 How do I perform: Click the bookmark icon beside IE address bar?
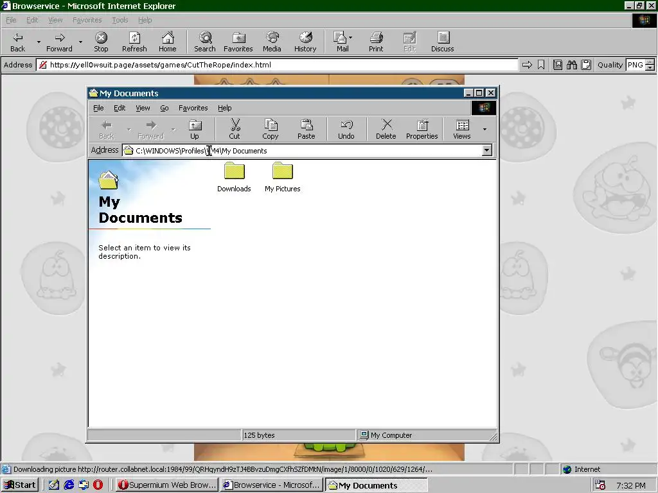pyautogui.click(x=541, y=65)
